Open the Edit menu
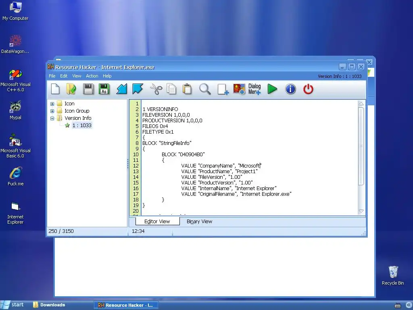This screenshot has height=310, width=413. 64,76
